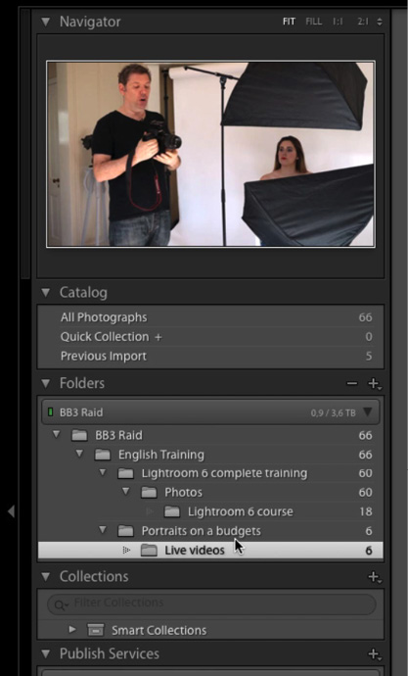Click the Smart Collections set icon

click(x=96, y=630)
